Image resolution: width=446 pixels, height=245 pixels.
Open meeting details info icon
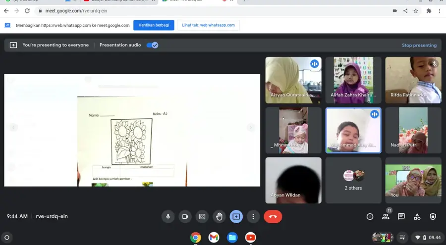(370, 217)
